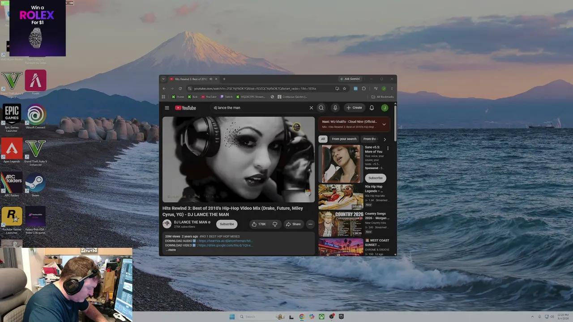Viewport: 573px width, 322px height.
Task: Select the All filter chip
Action: point(323,139)
